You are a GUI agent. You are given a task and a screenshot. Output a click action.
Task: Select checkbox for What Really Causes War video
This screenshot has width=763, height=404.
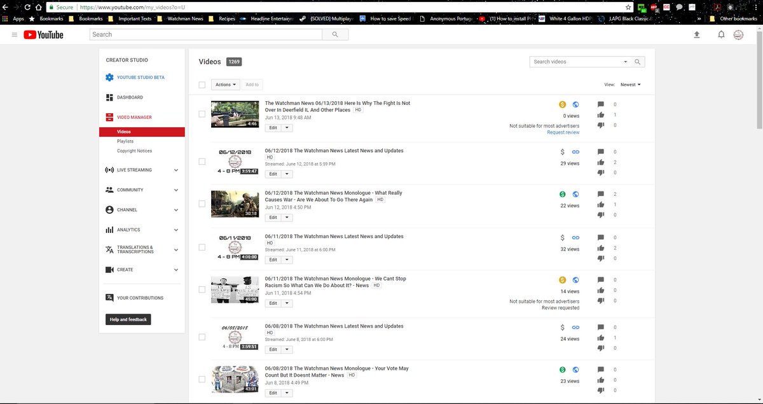pos(202,204)
